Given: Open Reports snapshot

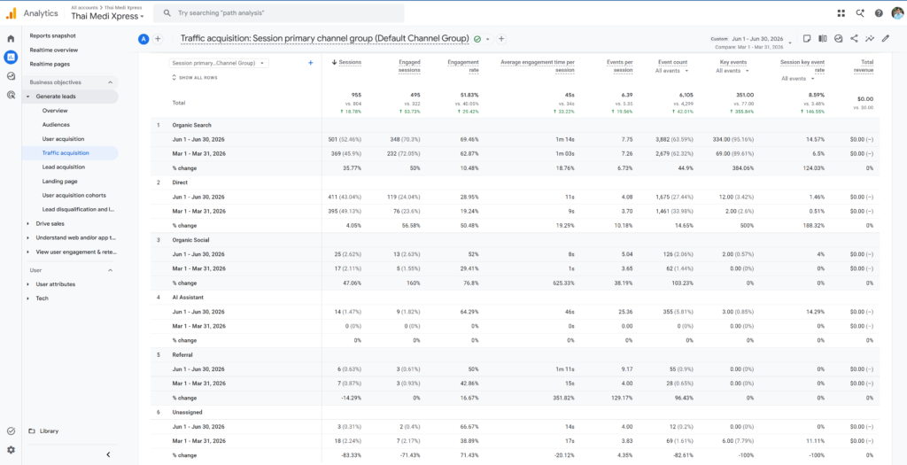Looking at the screenshot, I should [52, 35].
